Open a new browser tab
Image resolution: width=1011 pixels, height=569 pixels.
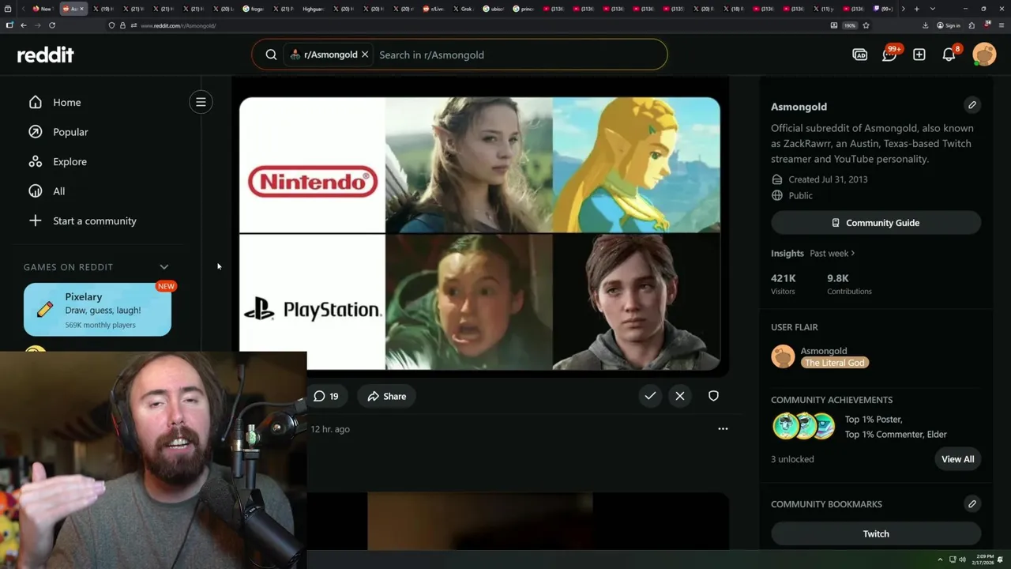click(x=916, y=9)
